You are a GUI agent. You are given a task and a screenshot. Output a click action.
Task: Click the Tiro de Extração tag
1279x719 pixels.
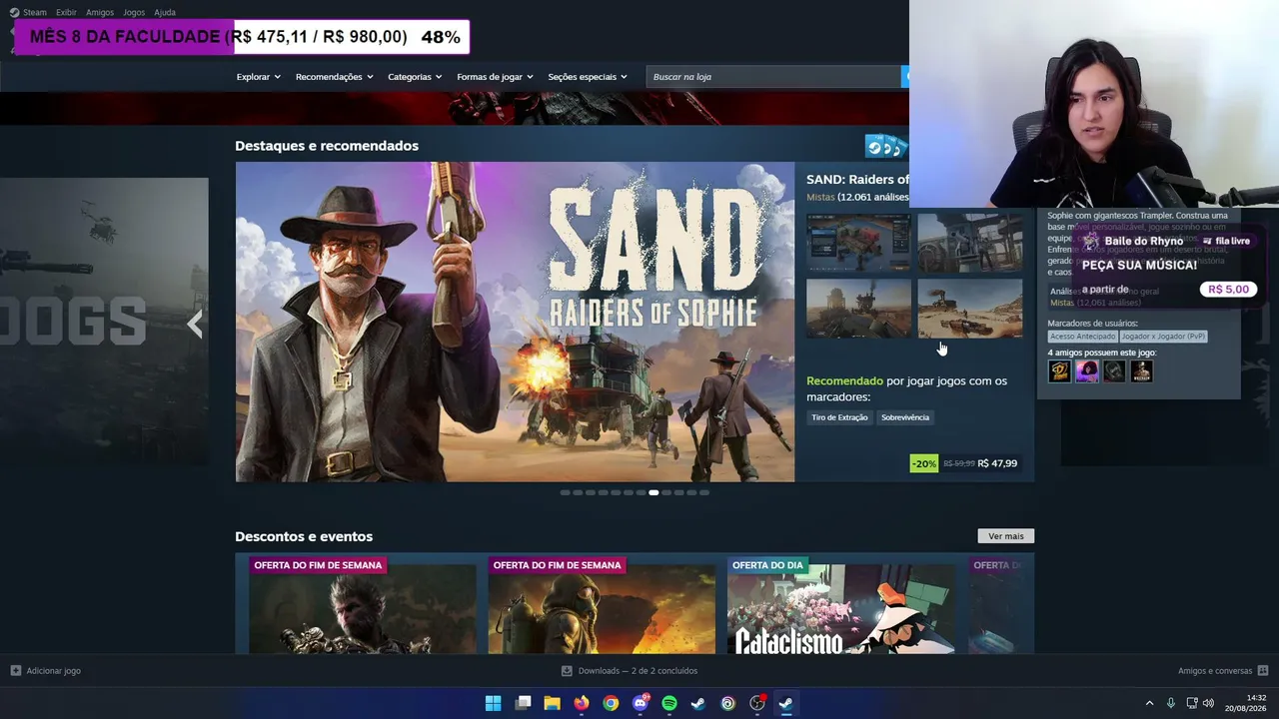[x=839, y=417]
